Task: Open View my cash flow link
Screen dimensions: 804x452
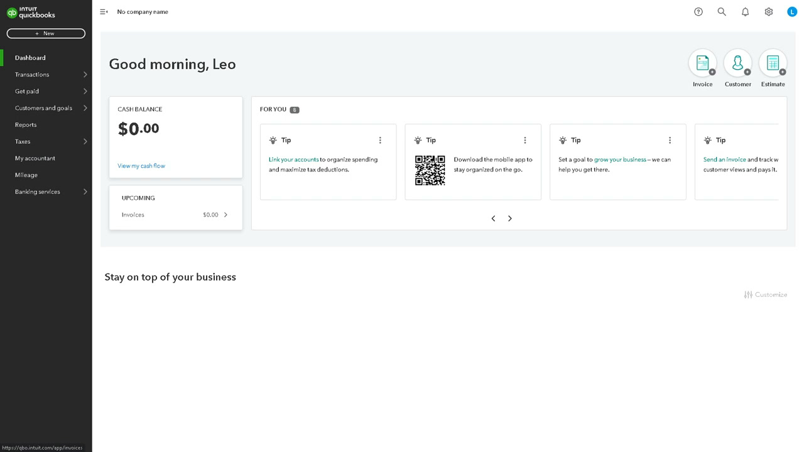Action: point(141,166)
